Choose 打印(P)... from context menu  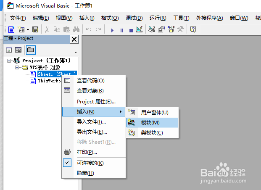click(94, 152)
